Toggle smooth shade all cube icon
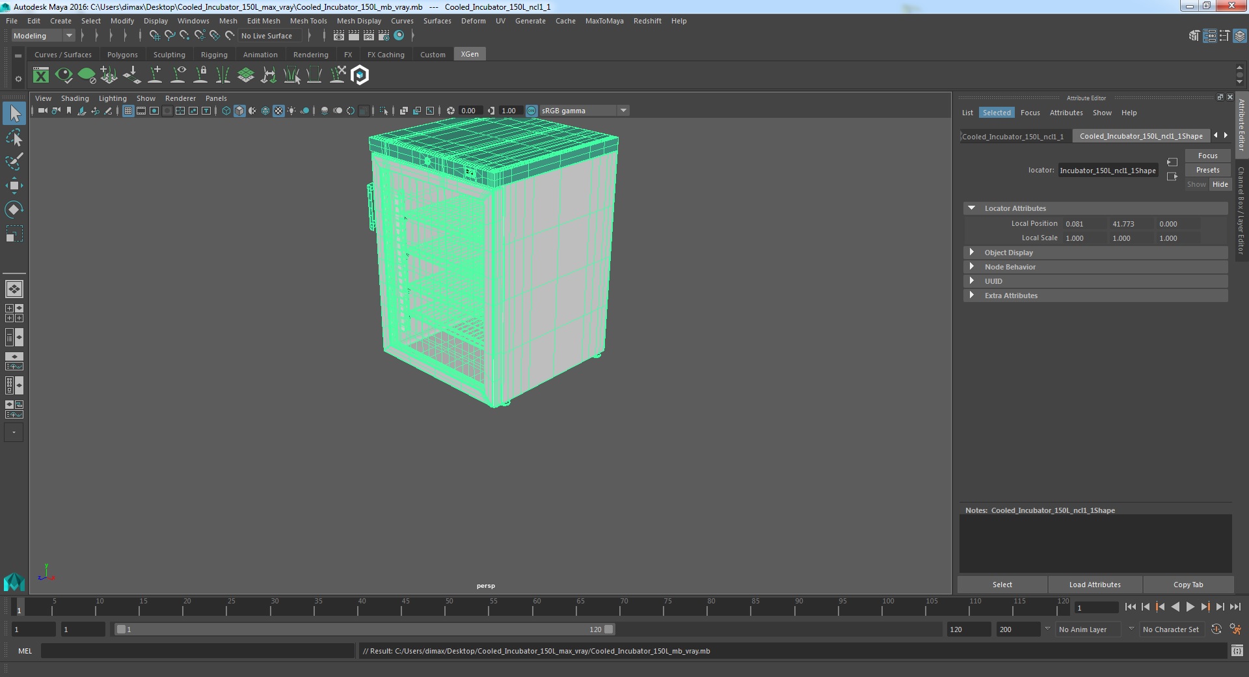 coord(239,111)
